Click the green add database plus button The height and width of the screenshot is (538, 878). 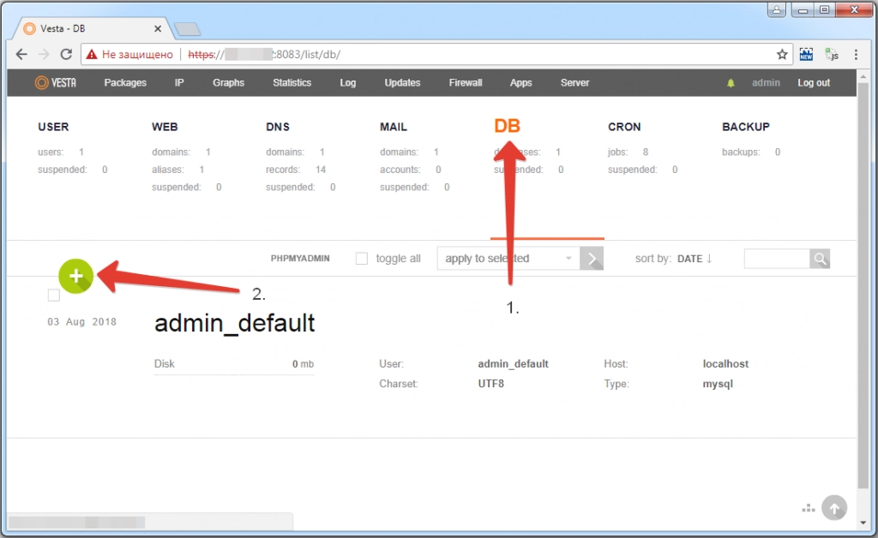[76, 276]
